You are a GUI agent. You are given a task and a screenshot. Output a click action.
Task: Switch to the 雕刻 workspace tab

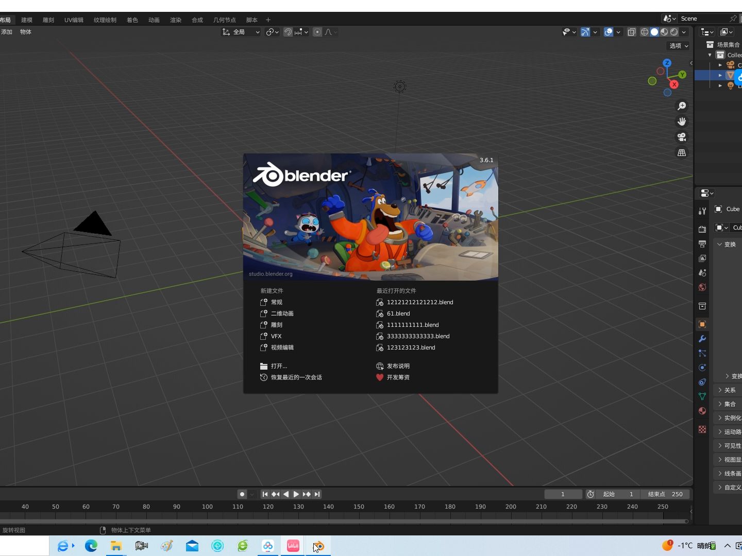click(48, 20)
